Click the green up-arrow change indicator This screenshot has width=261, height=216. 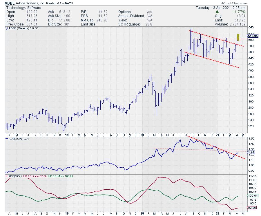217,12
